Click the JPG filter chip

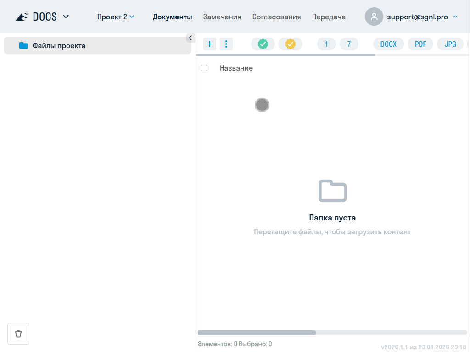click(x=450, y=44)
